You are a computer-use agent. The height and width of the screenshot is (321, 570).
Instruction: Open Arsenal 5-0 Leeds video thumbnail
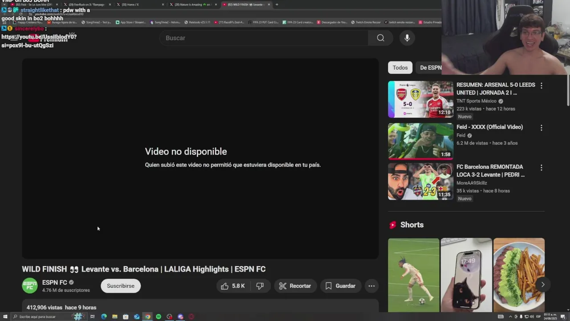pyautogui.click(x=420, y=99)
